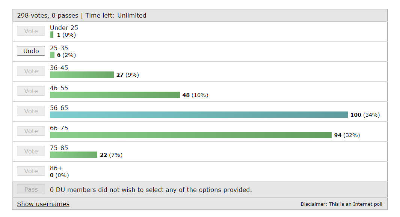Hit the Vote button for 75-85
This screenshot has height=217, width=400.
(x=31, y=151)
